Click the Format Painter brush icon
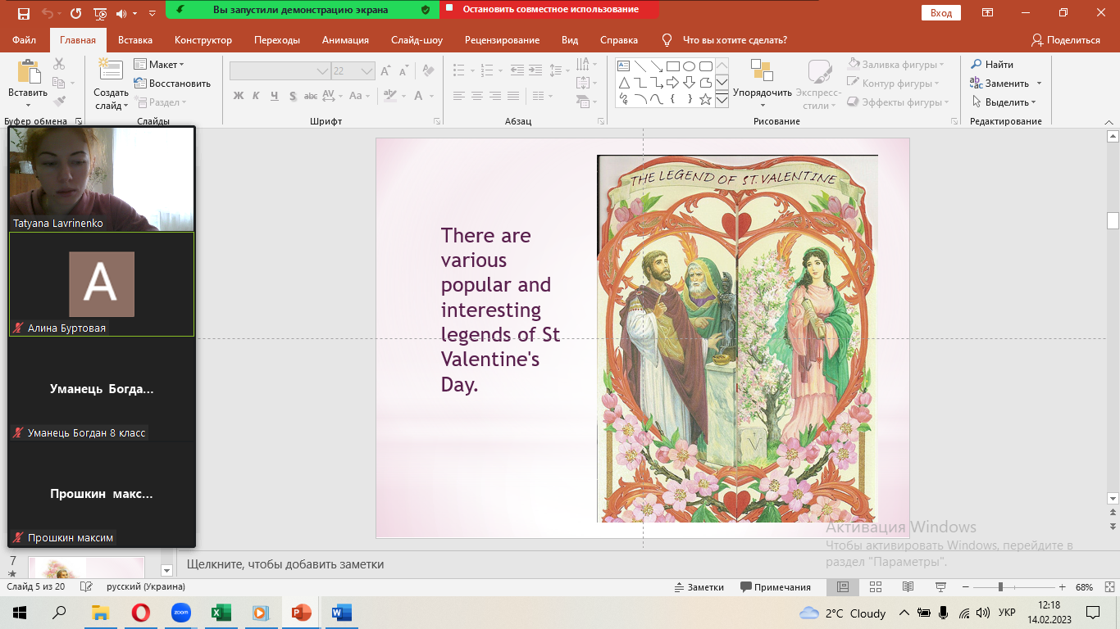The height and width of the screenshot is (629, 1120). point(59,102)
